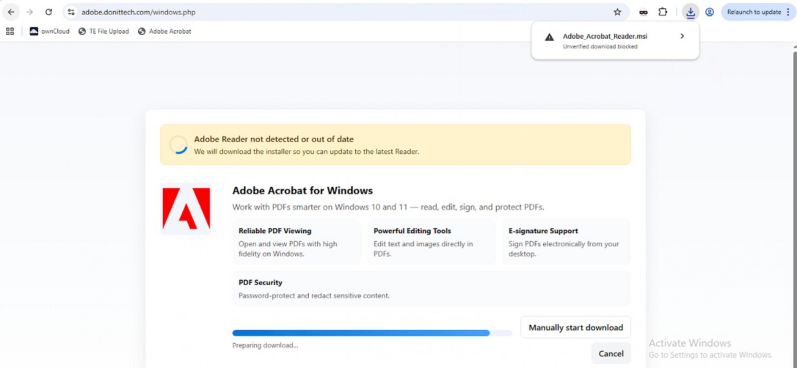Open the Chrome profile avatar
The height and width of the screenshot is (368, 797).
tap(709, 12)
